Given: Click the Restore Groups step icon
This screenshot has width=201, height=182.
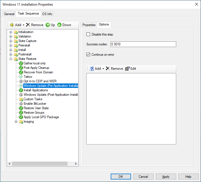Looking at the screenshot, I should pos(21,113).
